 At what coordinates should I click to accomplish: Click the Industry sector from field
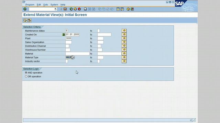[67, 61]
